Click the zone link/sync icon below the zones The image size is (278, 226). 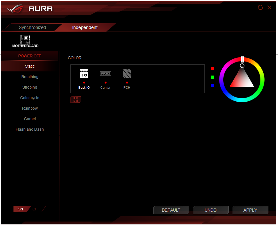[76, 99]
